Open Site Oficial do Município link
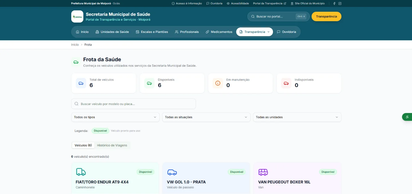Image resolution: width=412 pixels, height=194 pixels. pyautogui.click(x=308, y=3)
